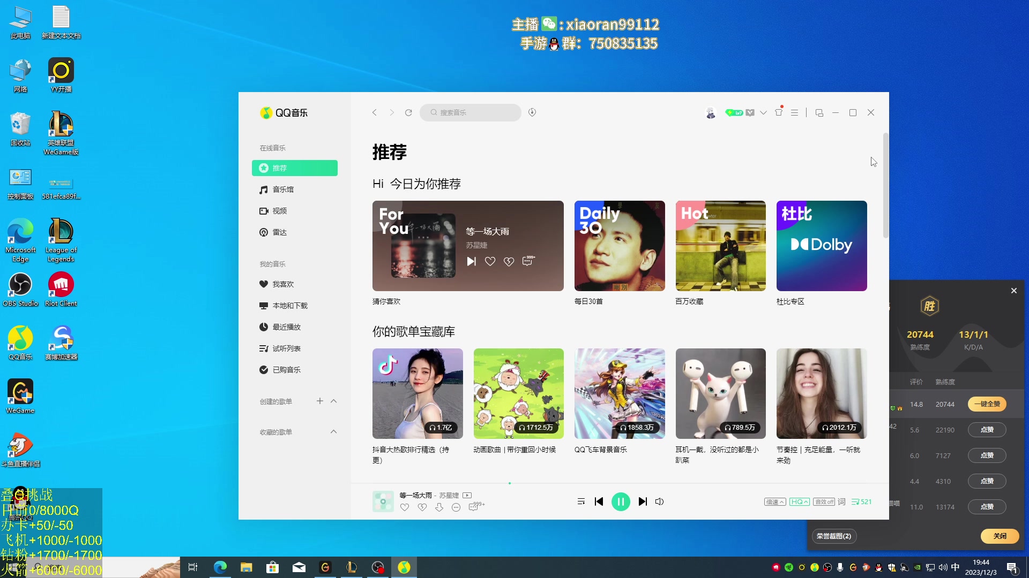The height and width of the screenshot is (578, 1029).
Task: Collapse the 创建的歌单 section
Action: tap(333, 401)
